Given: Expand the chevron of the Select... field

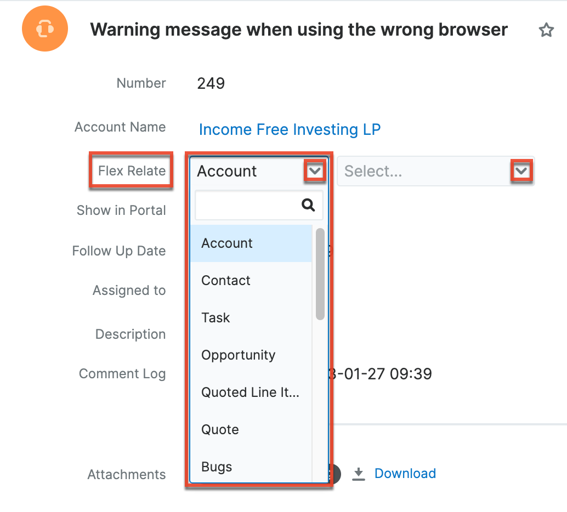Looking at the screenshot, I should pyautogui.click(x=521, y=172).
